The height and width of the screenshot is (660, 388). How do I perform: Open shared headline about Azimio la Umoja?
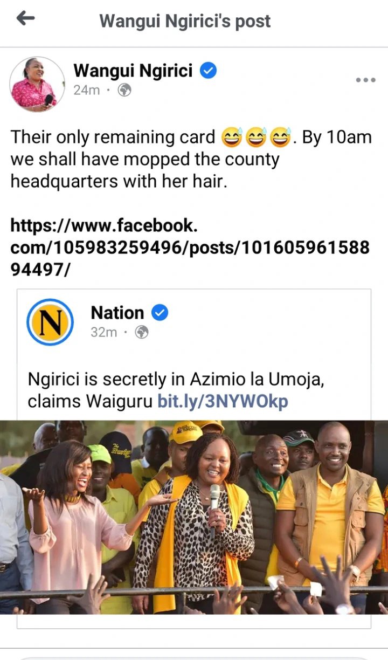176,390
